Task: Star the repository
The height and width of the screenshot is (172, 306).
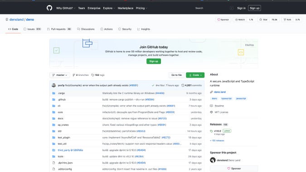Action: 263,19
